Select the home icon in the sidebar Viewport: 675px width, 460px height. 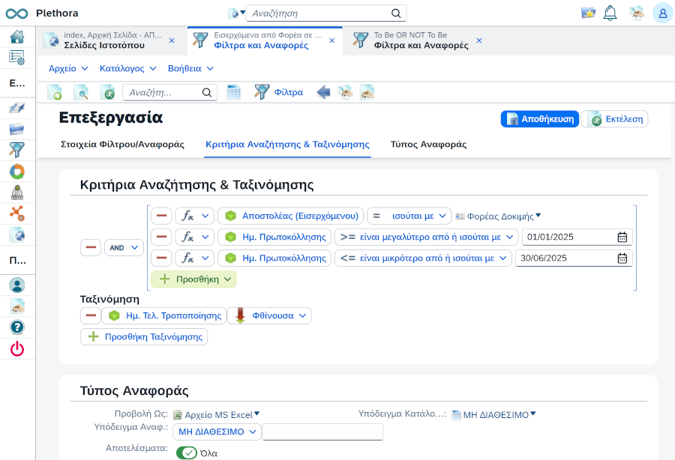pyautogui.click(x=16, y=36)
